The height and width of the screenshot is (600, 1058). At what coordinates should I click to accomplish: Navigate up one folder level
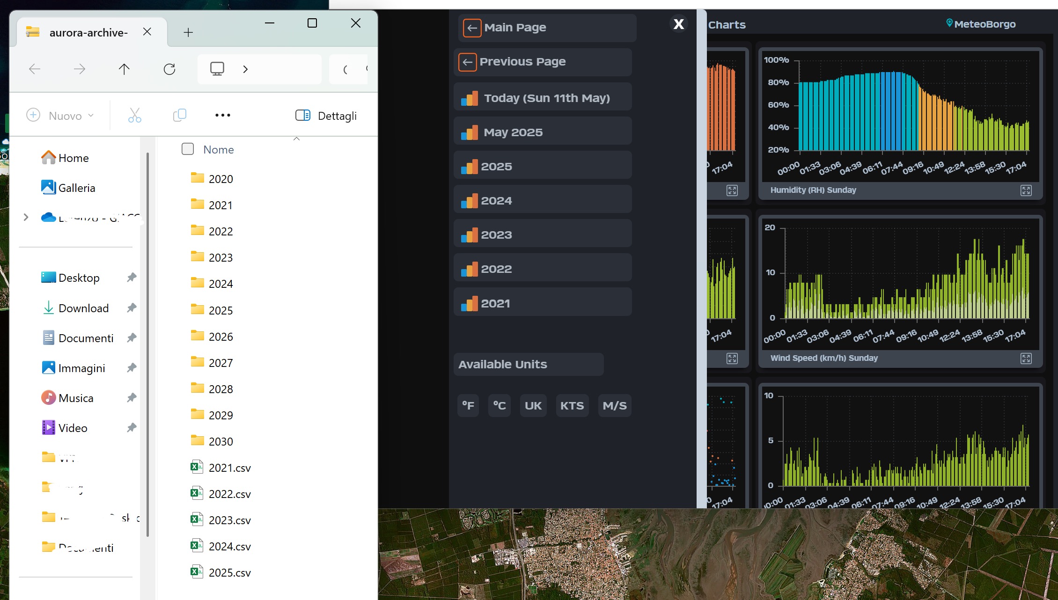124,69
